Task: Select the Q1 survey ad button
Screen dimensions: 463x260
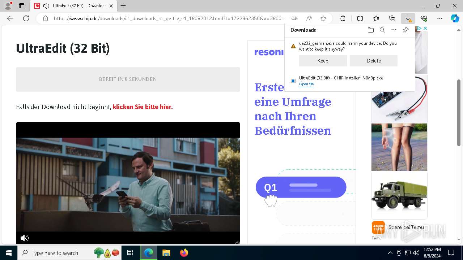Action: point(301,187)
